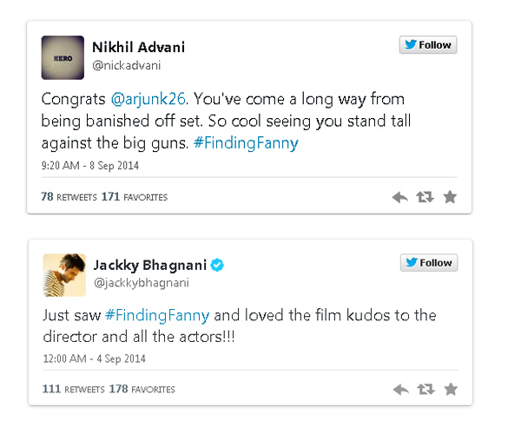Image resolution: width=521 pixels, height=434 pixels.
Task: Retweet Nikhil Advani's tweet
Action: coord(425,197)
